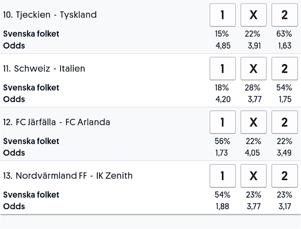Mark 2 for Nordvärmland FF - IK Zenith
Image resolution: width=301 pixels, height=229 pixels.
[x=284, y=175]
